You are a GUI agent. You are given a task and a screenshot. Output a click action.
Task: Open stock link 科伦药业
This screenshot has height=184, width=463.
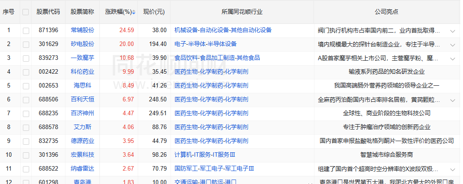(83, 71)
